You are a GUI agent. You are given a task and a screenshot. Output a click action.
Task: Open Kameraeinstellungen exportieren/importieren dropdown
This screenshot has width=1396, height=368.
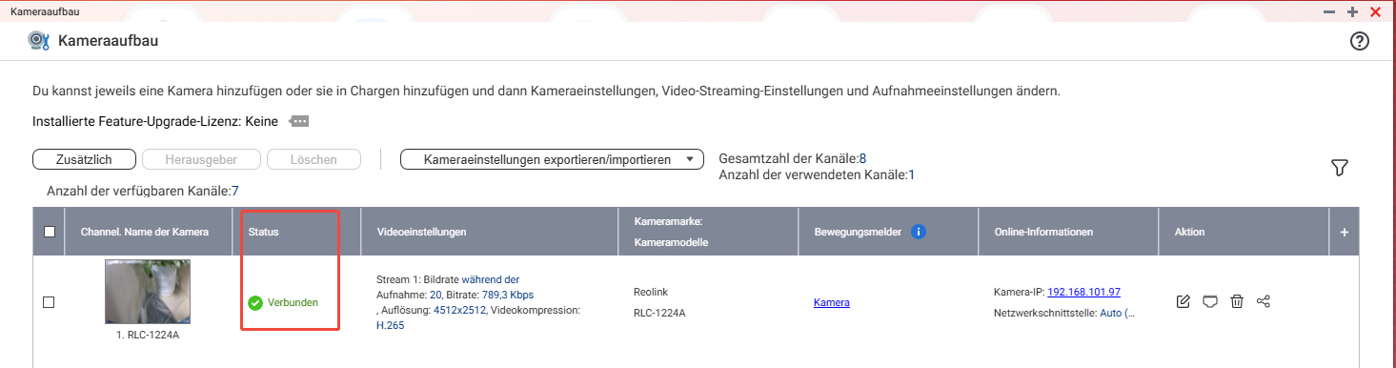[552, 159]
